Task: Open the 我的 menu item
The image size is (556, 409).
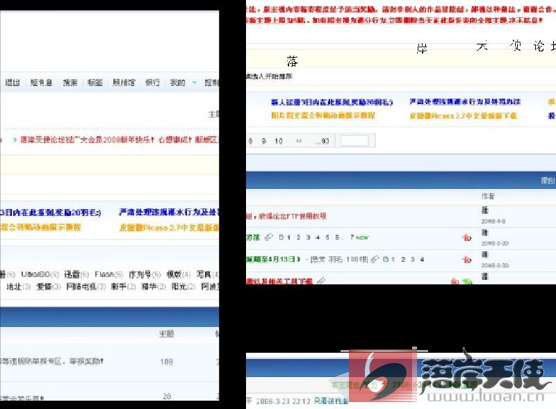Action: [x=178, y=83]
